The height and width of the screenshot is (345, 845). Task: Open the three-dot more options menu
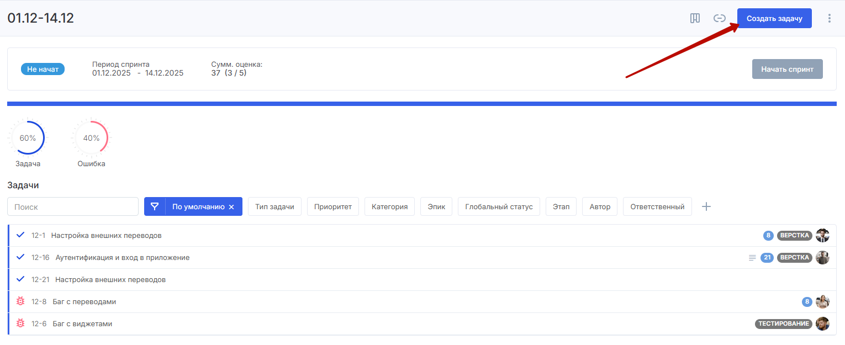tap(829, 18)
